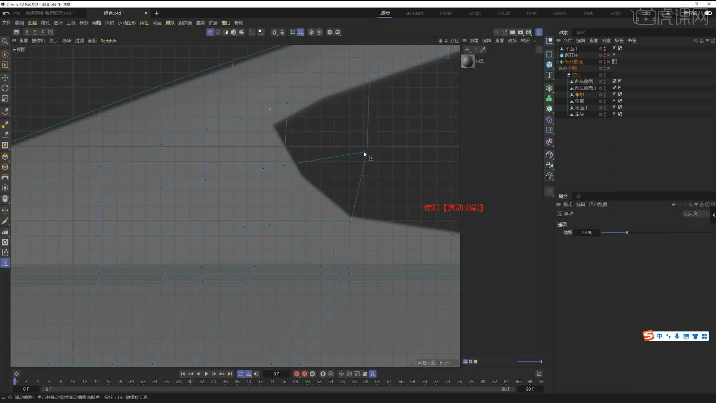Screen dimensions: 716x403
Task: Create a new material plus icon
Action: click(467, 50)
